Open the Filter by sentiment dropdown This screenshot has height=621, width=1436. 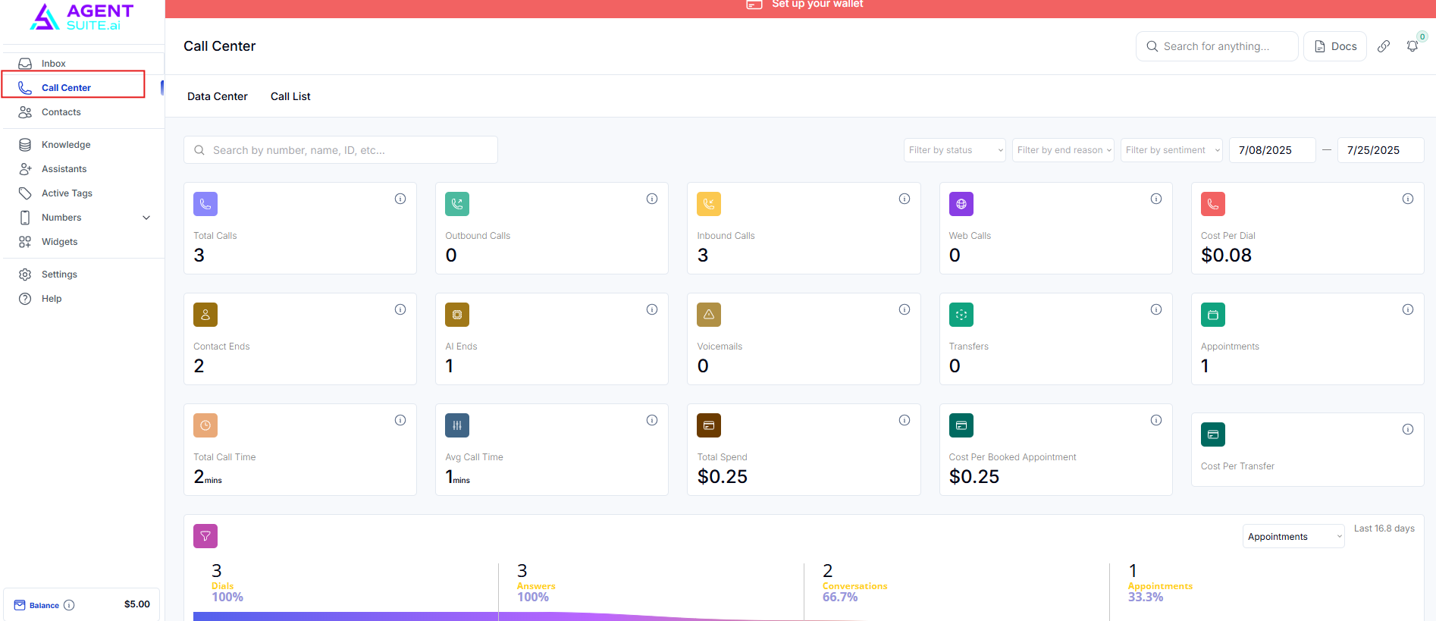(x=1171, y=150)
